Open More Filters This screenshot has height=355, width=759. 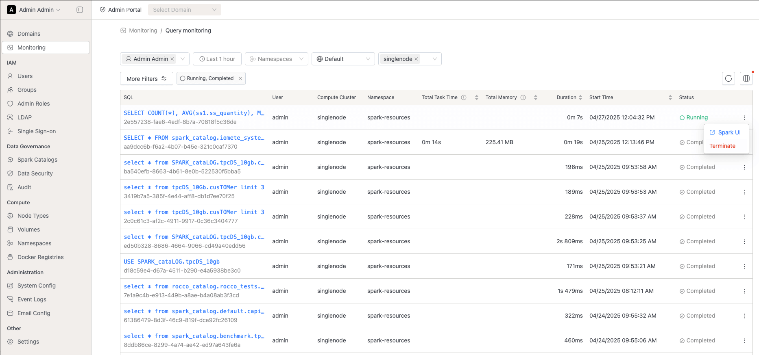coord(146,78)
